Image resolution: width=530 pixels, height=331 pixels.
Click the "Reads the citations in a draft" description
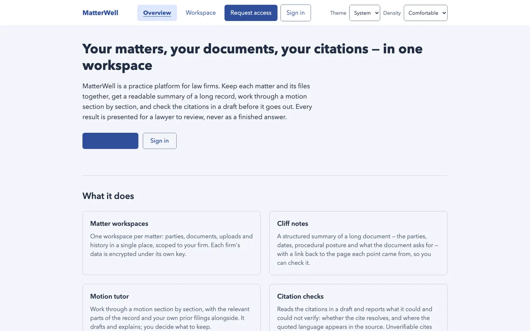[x=355, y=318]
